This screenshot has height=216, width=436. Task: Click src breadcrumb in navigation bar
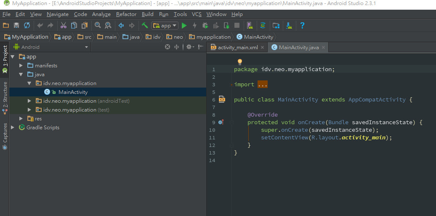[85, 37]
